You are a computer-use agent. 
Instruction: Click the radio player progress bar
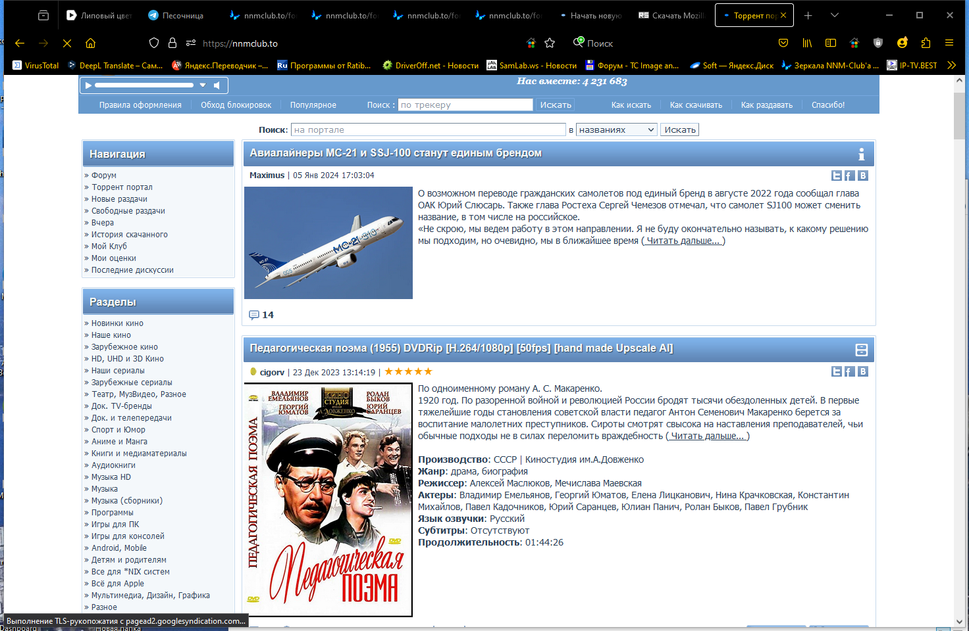pos(145,85)
